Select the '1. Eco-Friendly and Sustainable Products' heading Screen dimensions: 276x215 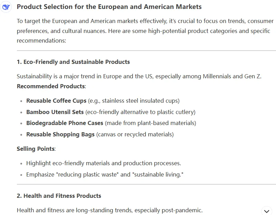point(73,62)
